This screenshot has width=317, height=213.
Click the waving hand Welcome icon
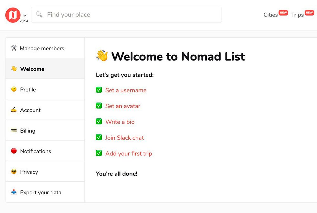click(x=14, y=69)
